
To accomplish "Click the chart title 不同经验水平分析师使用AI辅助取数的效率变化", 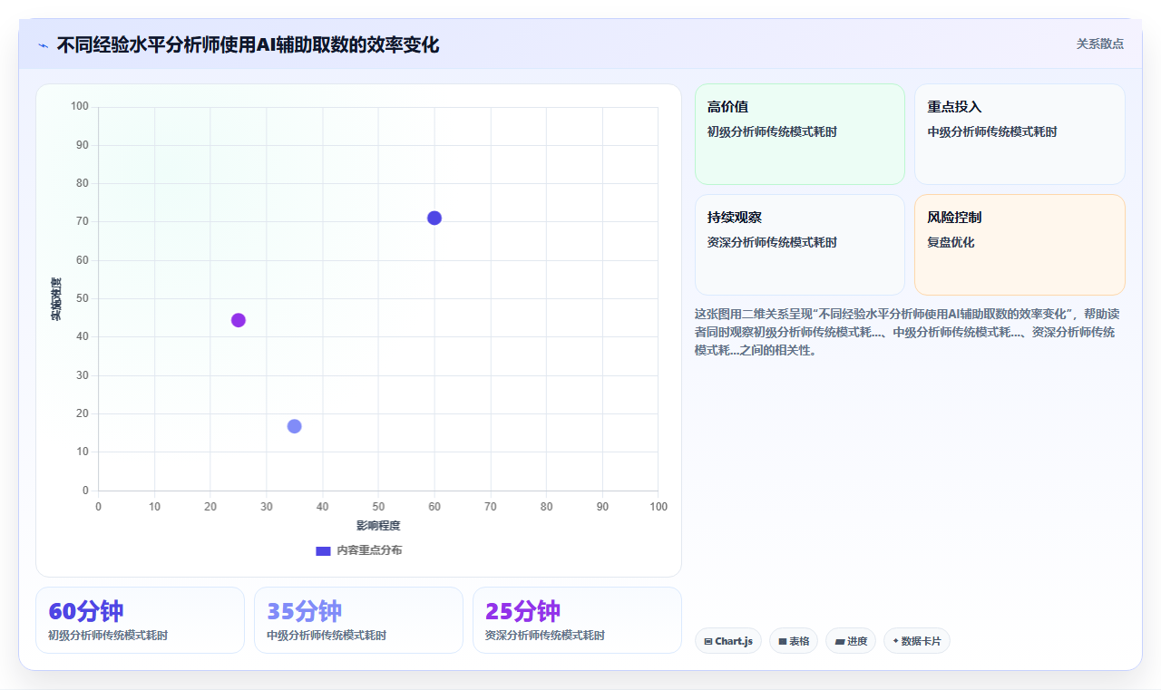I will (x=248, y=45).
